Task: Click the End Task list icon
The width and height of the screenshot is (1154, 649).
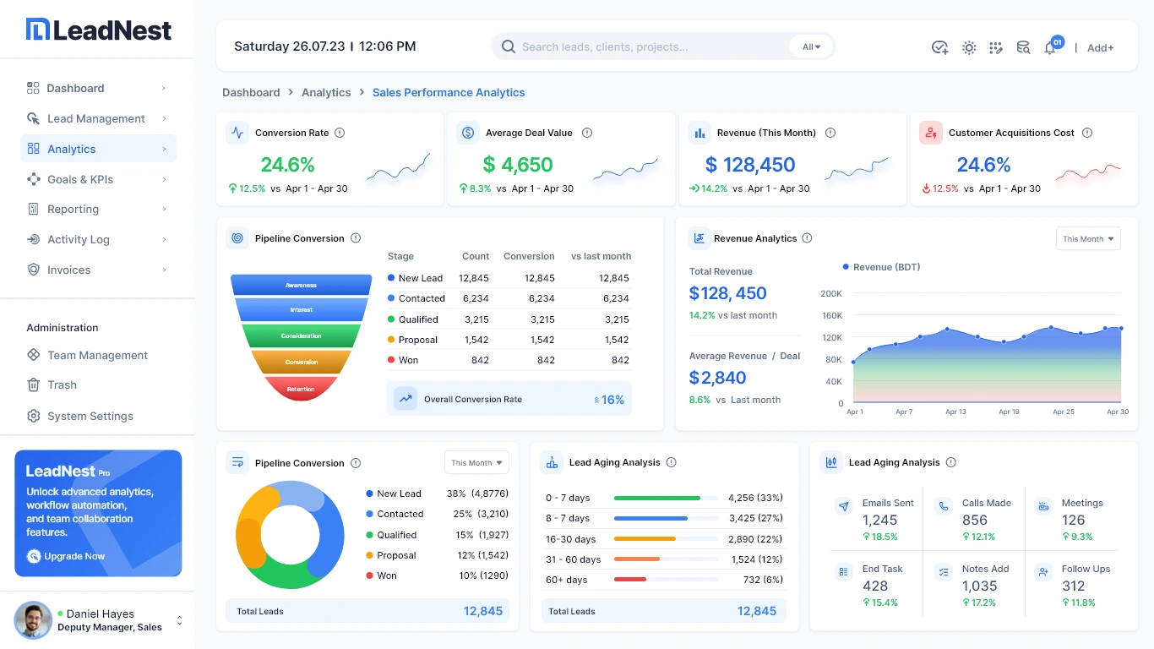Action: tap(843, 572)
